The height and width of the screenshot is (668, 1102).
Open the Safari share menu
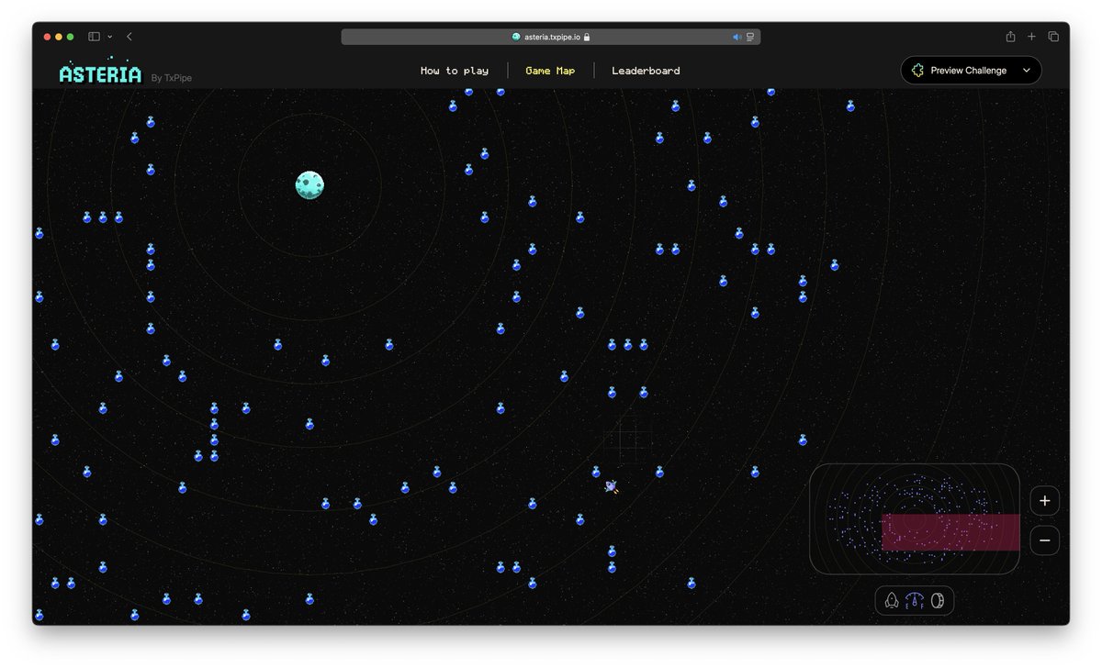pyautogui.click(x=1010, y=37)
